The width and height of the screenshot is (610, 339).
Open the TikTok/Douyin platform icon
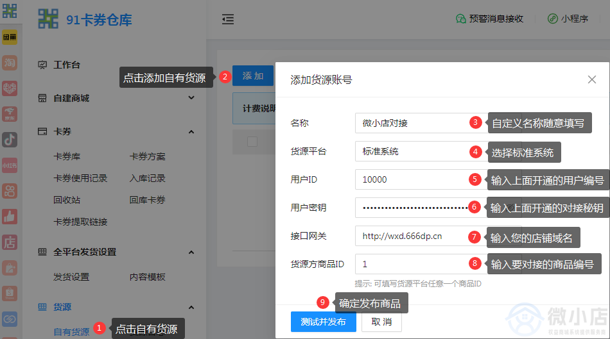(10, 140)
